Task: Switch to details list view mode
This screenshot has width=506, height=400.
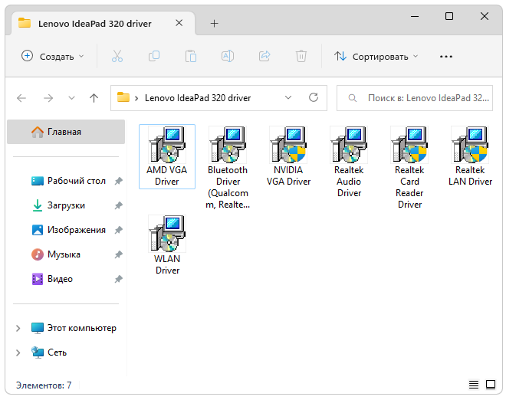Action: 474,385
